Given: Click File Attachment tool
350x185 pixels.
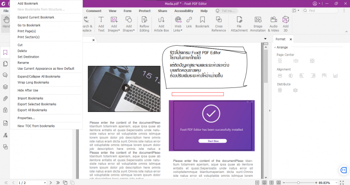Looking at the screenshot, I should tap(239, 24).
